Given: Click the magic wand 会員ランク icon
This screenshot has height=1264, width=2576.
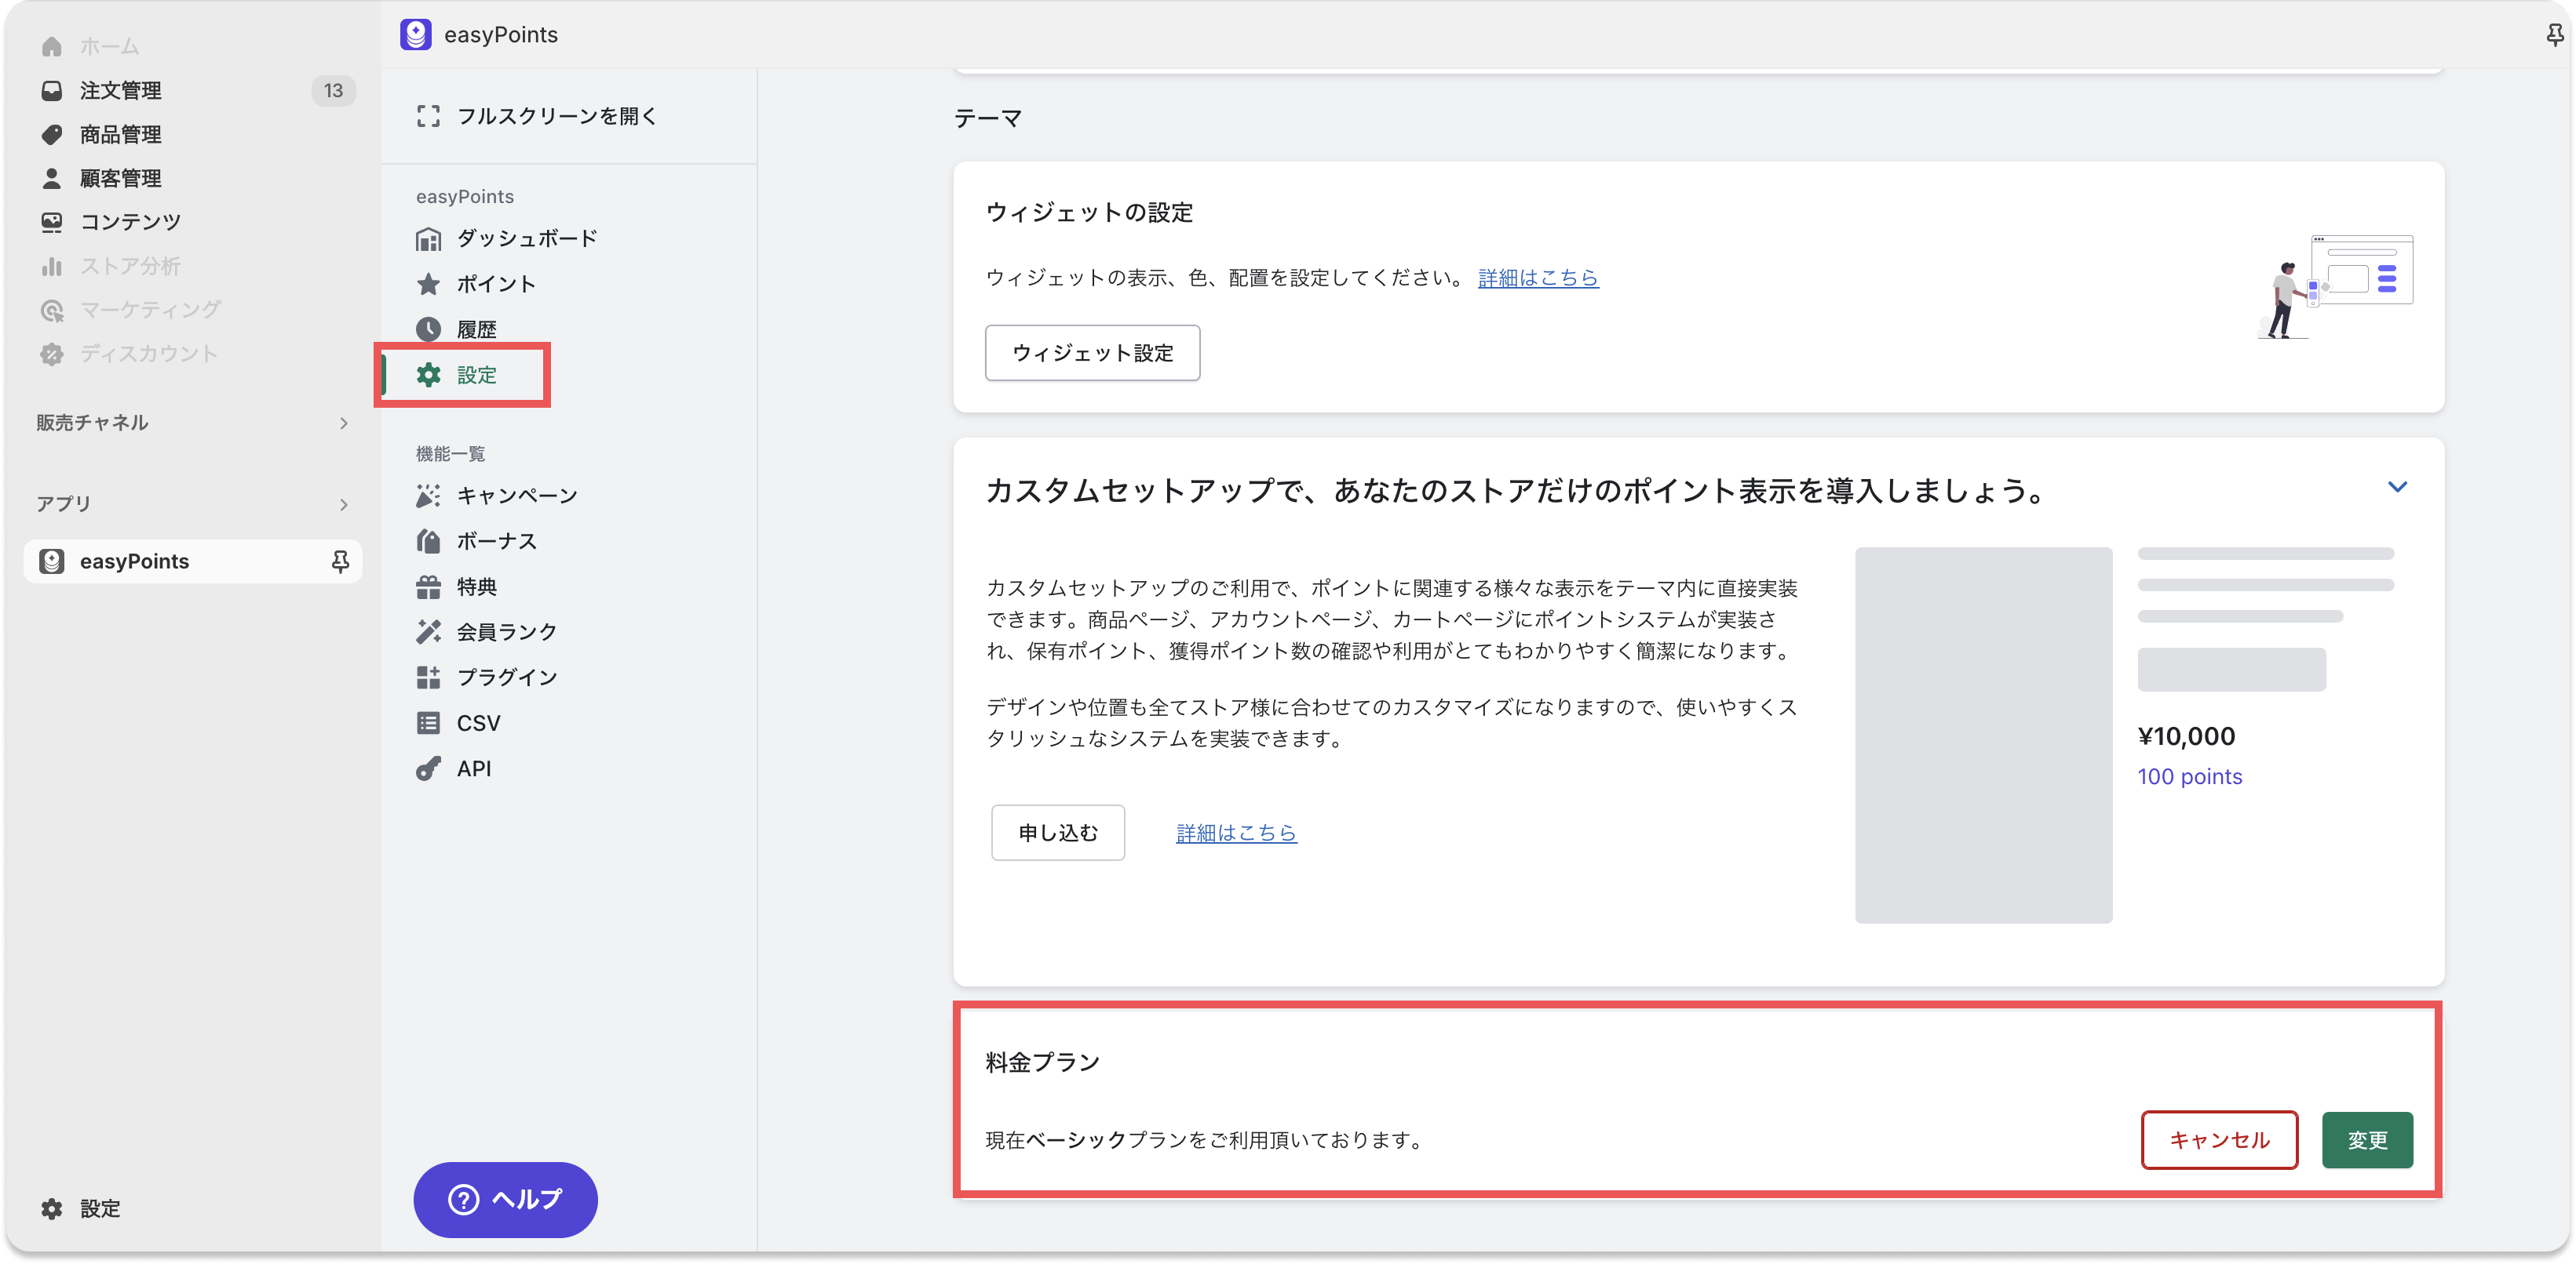Looking at the screenshot, I should (x=428, y=631).
